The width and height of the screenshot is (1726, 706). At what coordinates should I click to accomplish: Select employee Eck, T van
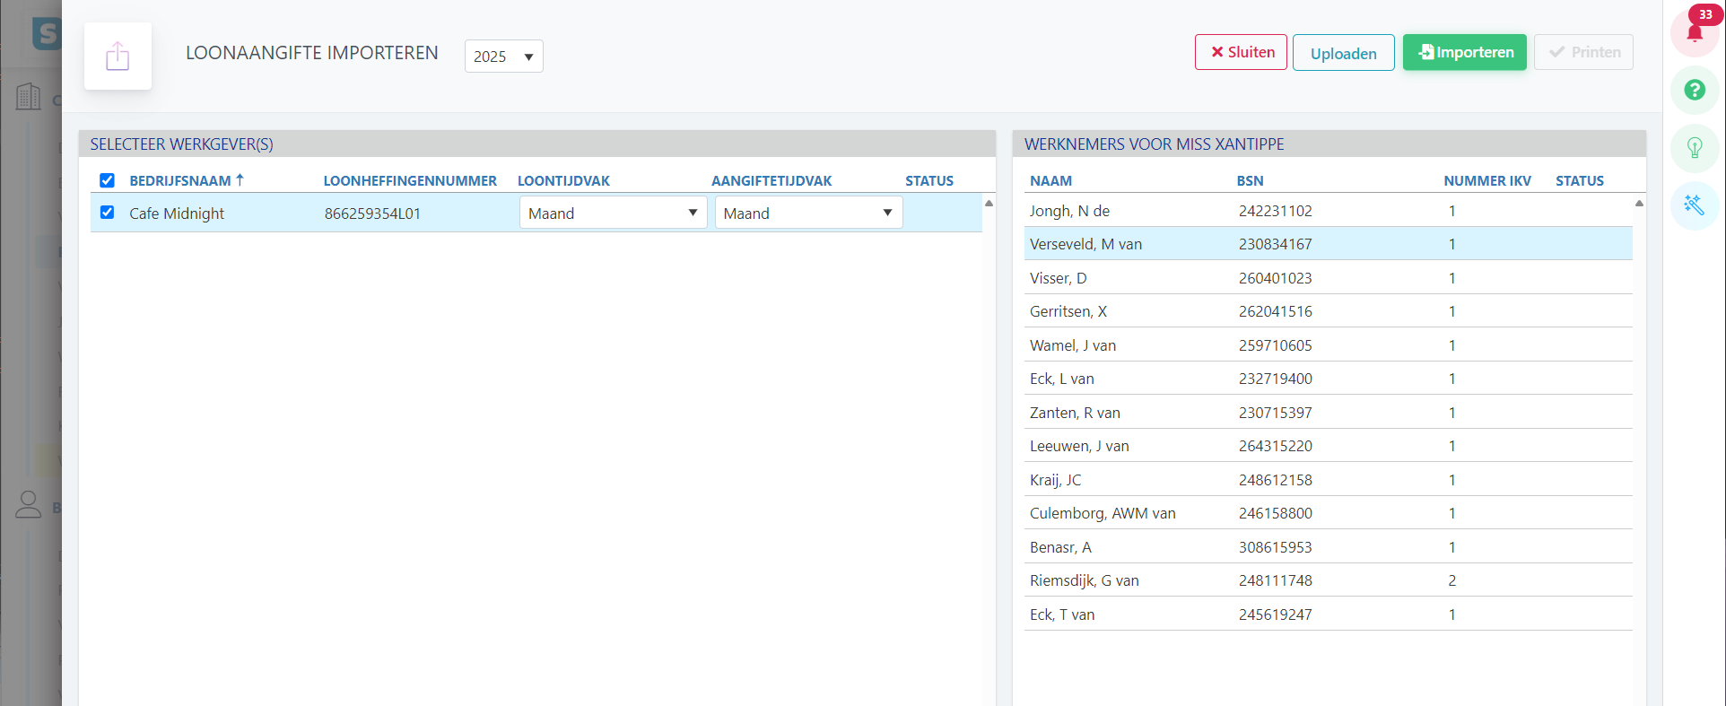click(1062, 614)
